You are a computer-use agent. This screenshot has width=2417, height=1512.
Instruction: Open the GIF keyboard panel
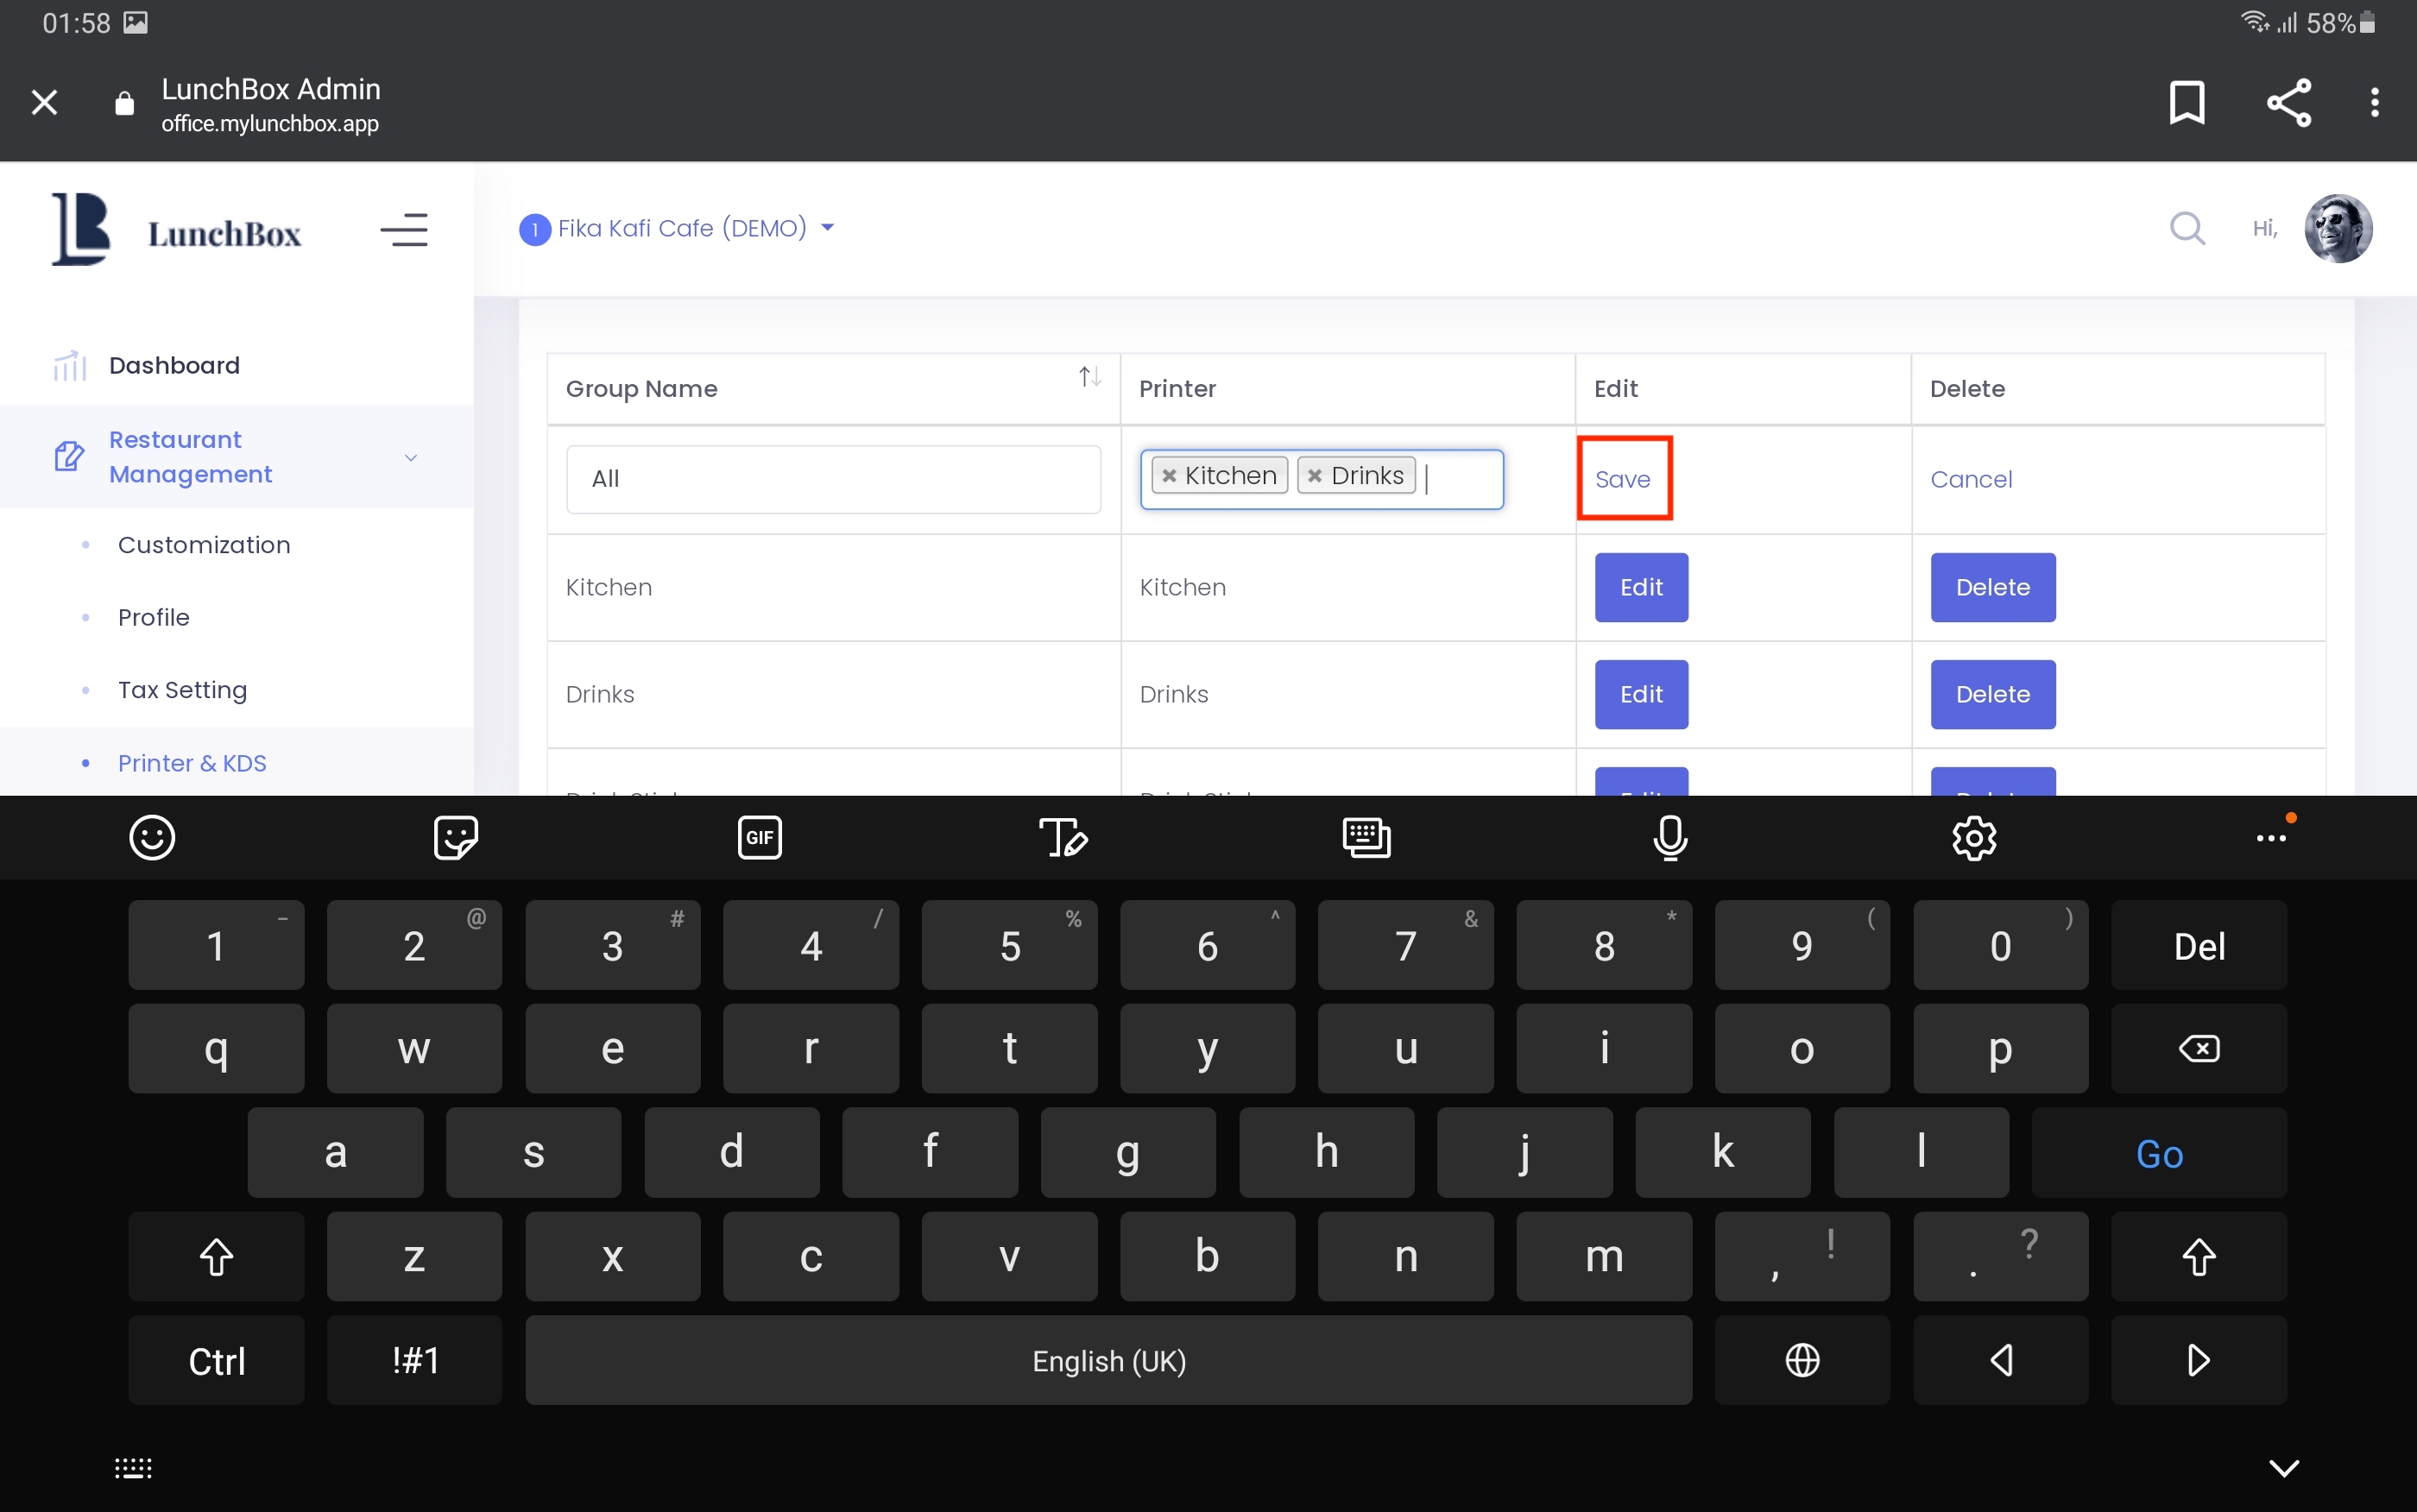759,837
